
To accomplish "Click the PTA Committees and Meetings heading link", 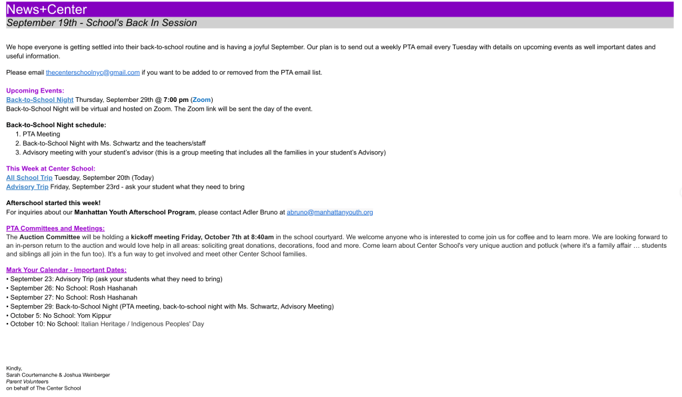I will click(55, 228).
